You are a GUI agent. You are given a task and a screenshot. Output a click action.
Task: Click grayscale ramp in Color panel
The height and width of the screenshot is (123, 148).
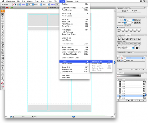pos(130,75)
